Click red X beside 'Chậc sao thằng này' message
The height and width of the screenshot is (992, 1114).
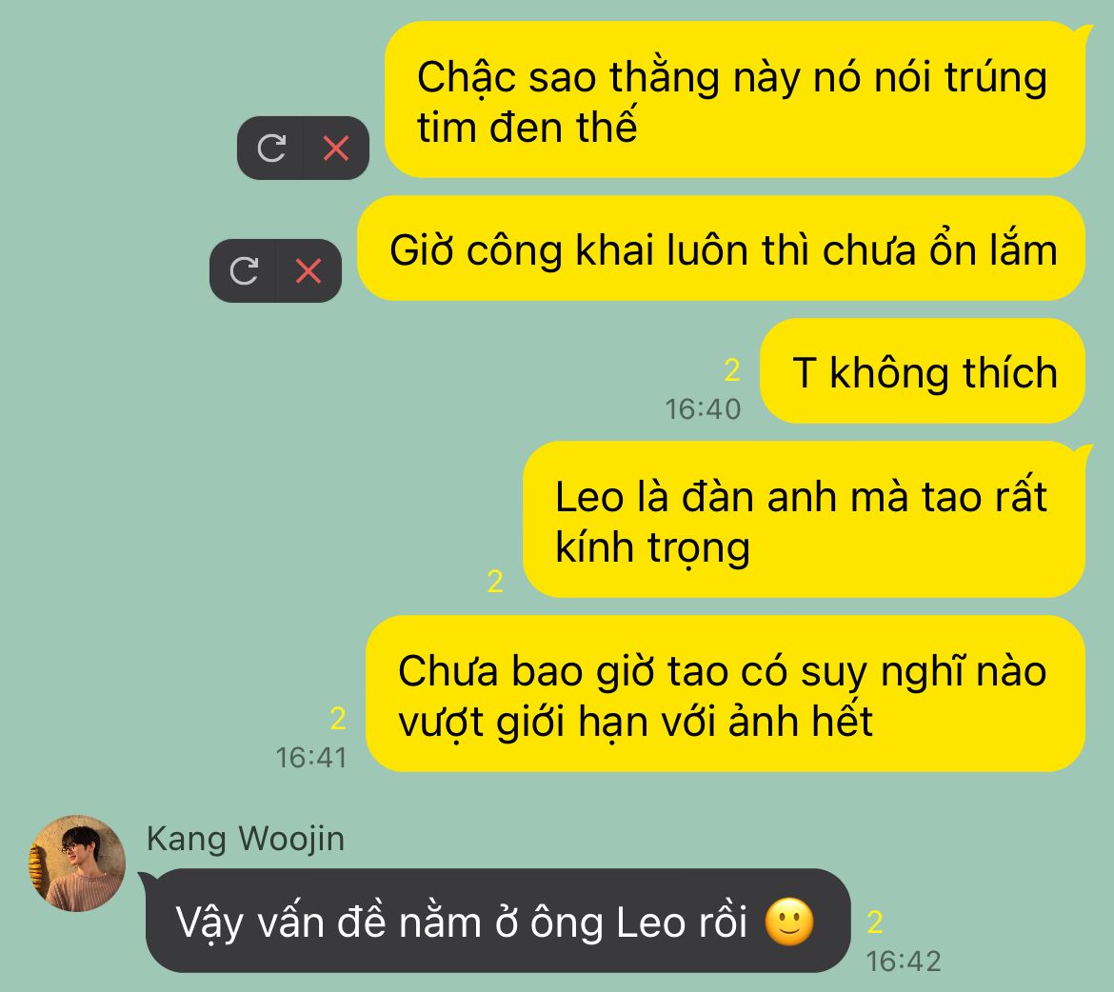click(336, 149)
